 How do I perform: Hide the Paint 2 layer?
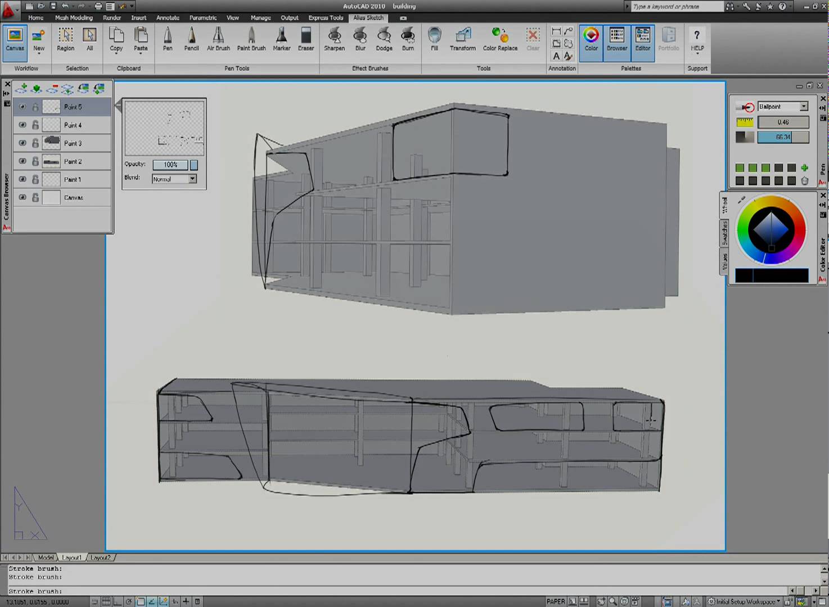pos(22,161)
